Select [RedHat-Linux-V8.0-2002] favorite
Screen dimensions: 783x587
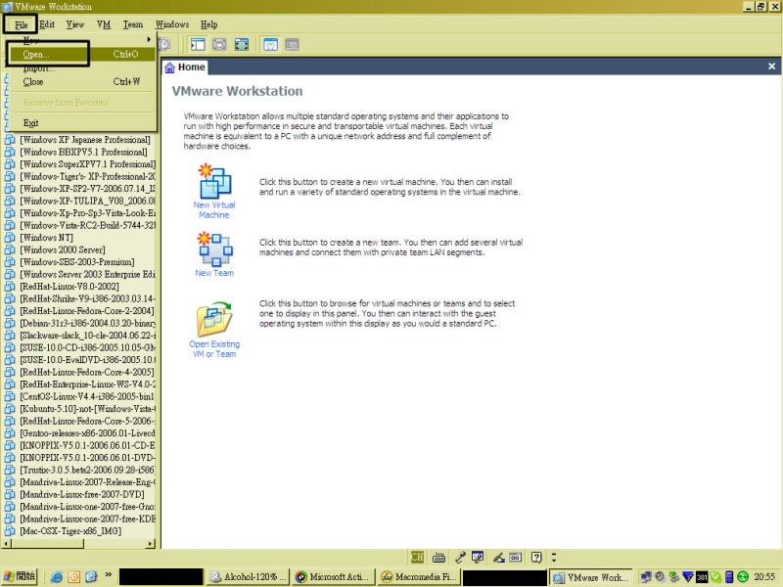click(69, 287)
